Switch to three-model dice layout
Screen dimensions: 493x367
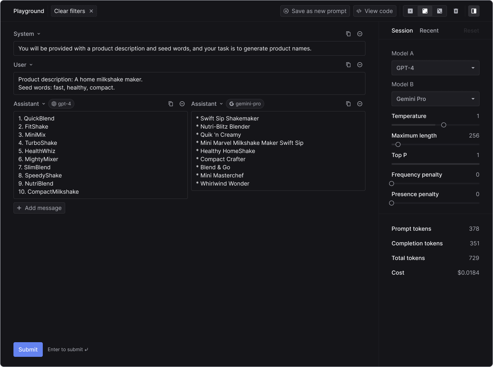point(440,11)
